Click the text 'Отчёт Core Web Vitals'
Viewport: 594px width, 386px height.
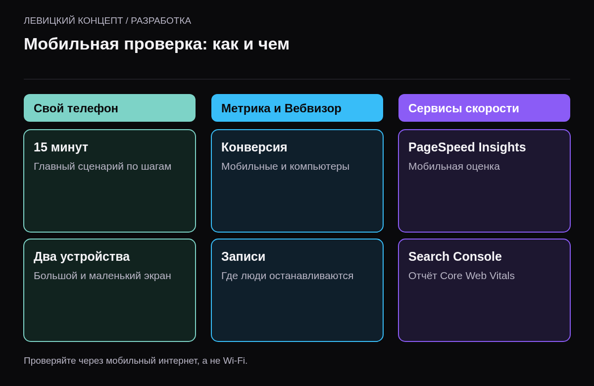click(x=461, y=276)
